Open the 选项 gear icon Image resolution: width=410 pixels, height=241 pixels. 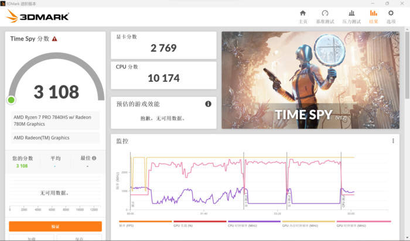tap(391, 16)
